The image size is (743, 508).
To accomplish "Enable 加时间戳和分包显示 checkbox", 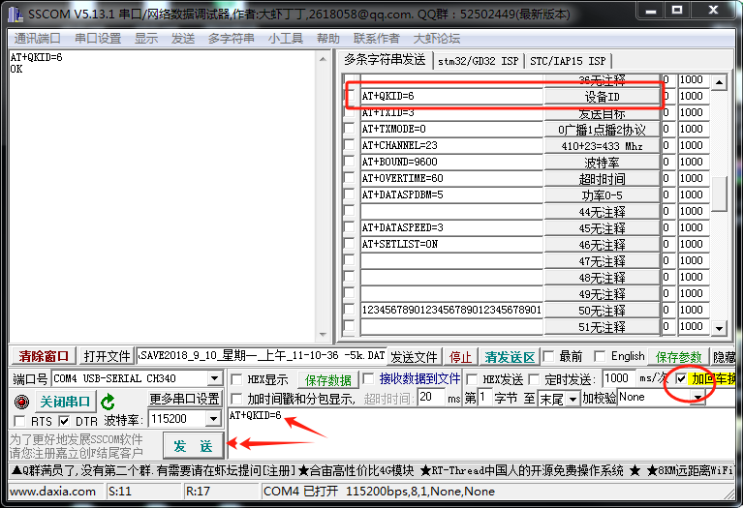I will (x=236, y=398).
